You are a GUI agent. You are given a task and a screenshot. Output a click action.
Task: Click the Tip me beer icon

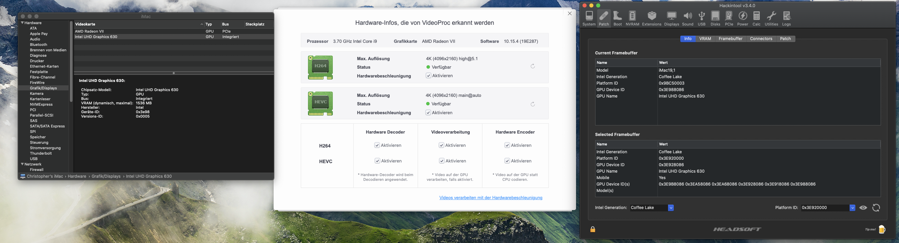[882, 229]
